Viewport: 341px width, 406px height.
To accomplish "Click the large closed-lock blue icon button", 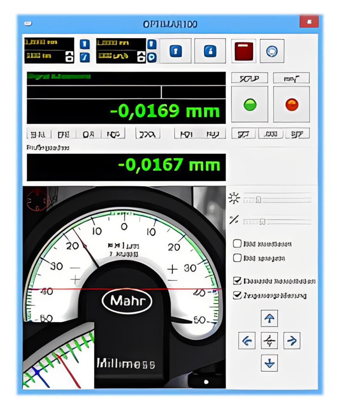I will click(175, 51).
